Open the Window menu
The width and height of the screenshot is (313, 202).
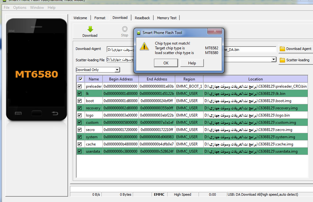tap(37, 8)
